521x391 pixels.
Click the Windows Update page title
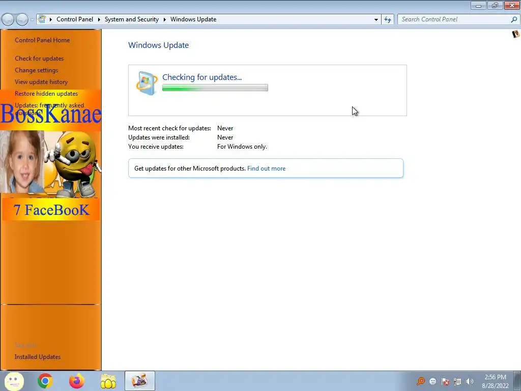[x=159, y=45]
